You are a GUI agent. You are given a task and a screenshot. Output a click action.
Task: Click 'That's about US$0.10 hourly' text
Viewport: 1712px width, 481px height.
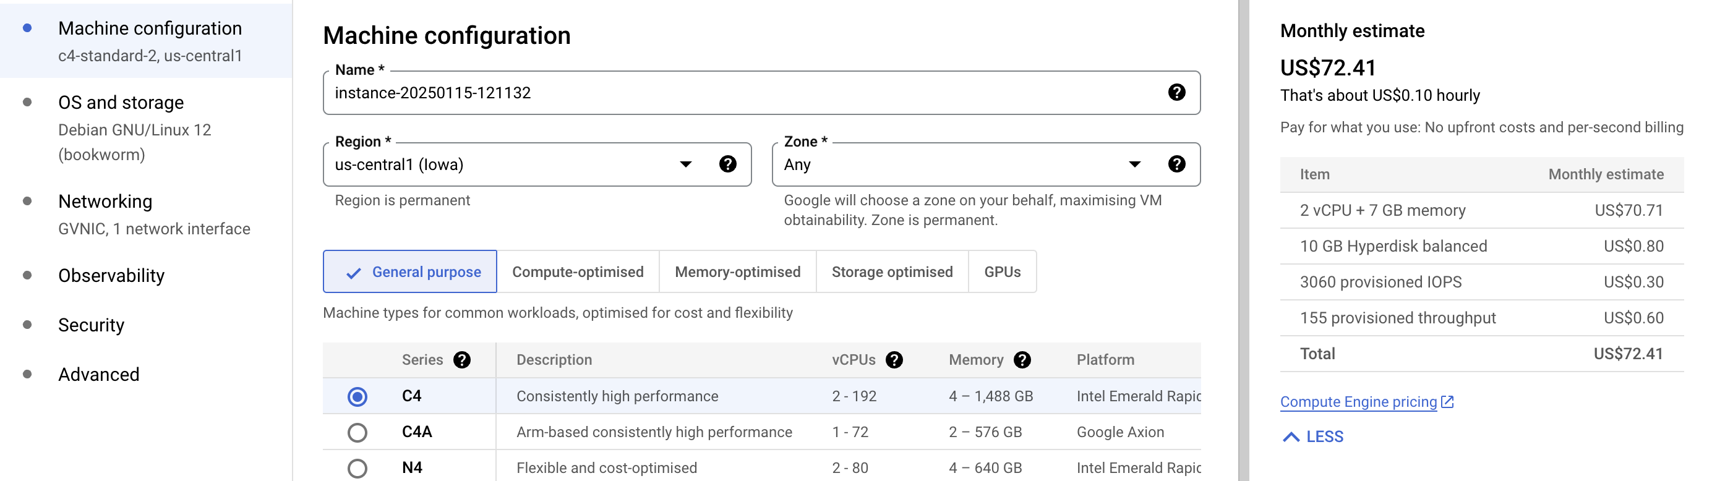point(1380,96)
